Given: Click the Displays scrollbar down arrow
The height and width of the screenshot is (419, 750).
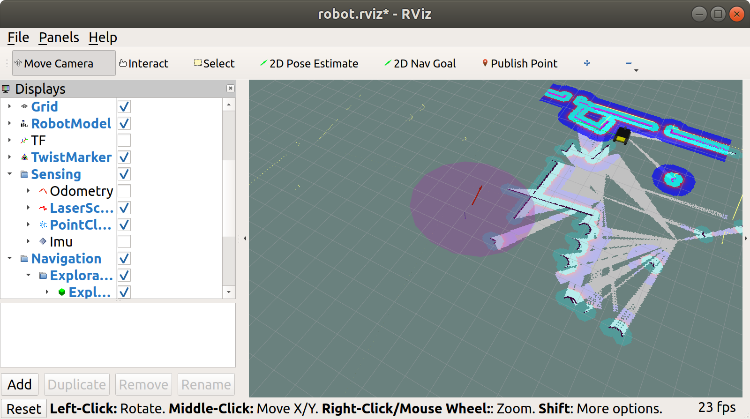Looking at the screenshot, I should pos(229,292).
